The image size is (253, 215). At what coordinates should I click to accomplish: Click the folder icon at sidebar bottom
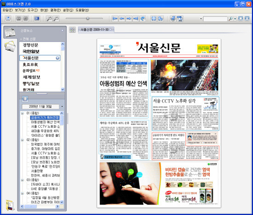click(x=10, y=205)
